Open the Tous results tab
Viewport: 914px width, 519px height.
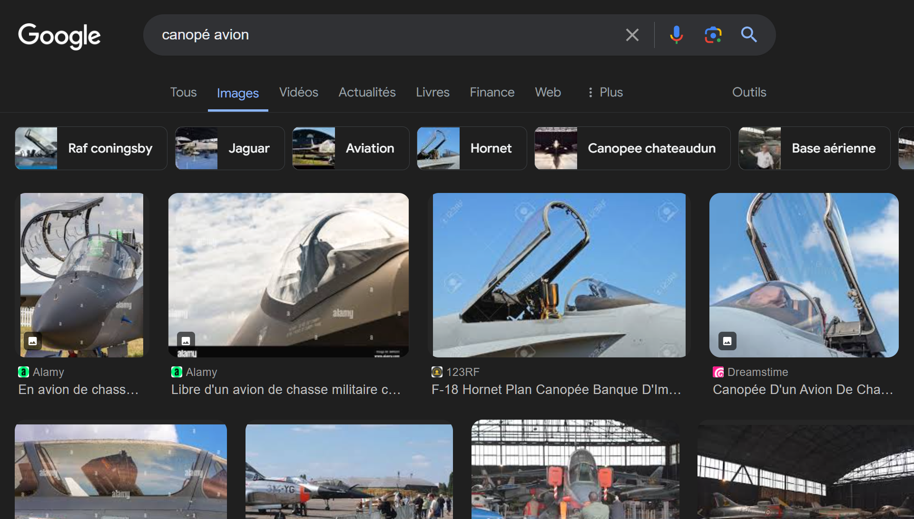183,92
